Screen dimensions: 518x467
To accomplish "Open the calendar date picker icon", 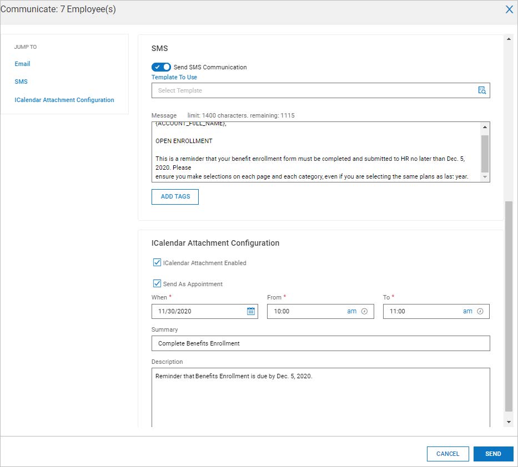I will [251, 312].
